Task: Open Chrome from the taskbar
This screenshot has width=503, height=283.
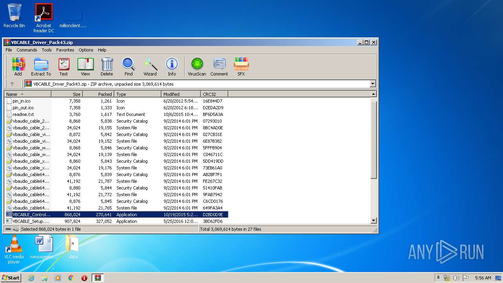Action: click(71, 278)
